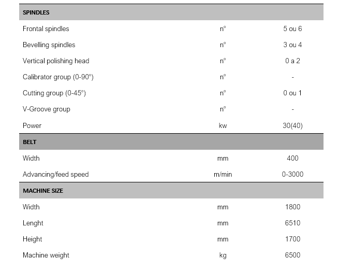The image size is (338, 271).
Task: Select the 3 ou 4 bevelling value
Action: click(292, 45)
